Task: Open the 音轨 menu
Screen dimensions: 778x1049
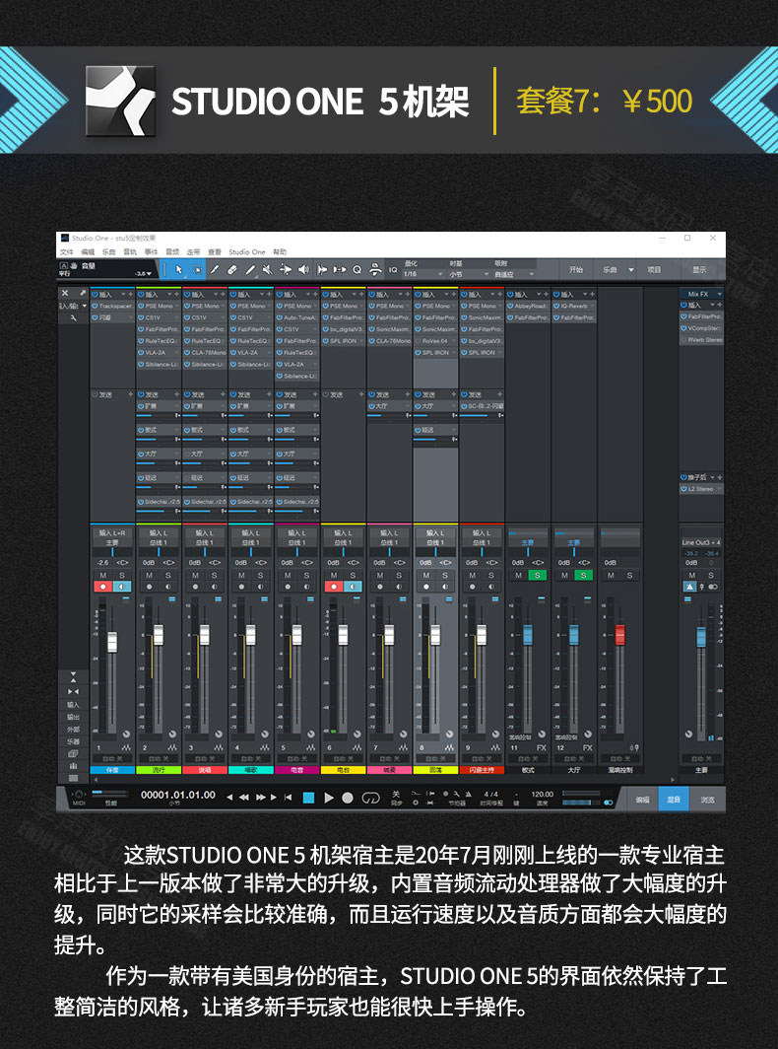Action: point(130,252)
